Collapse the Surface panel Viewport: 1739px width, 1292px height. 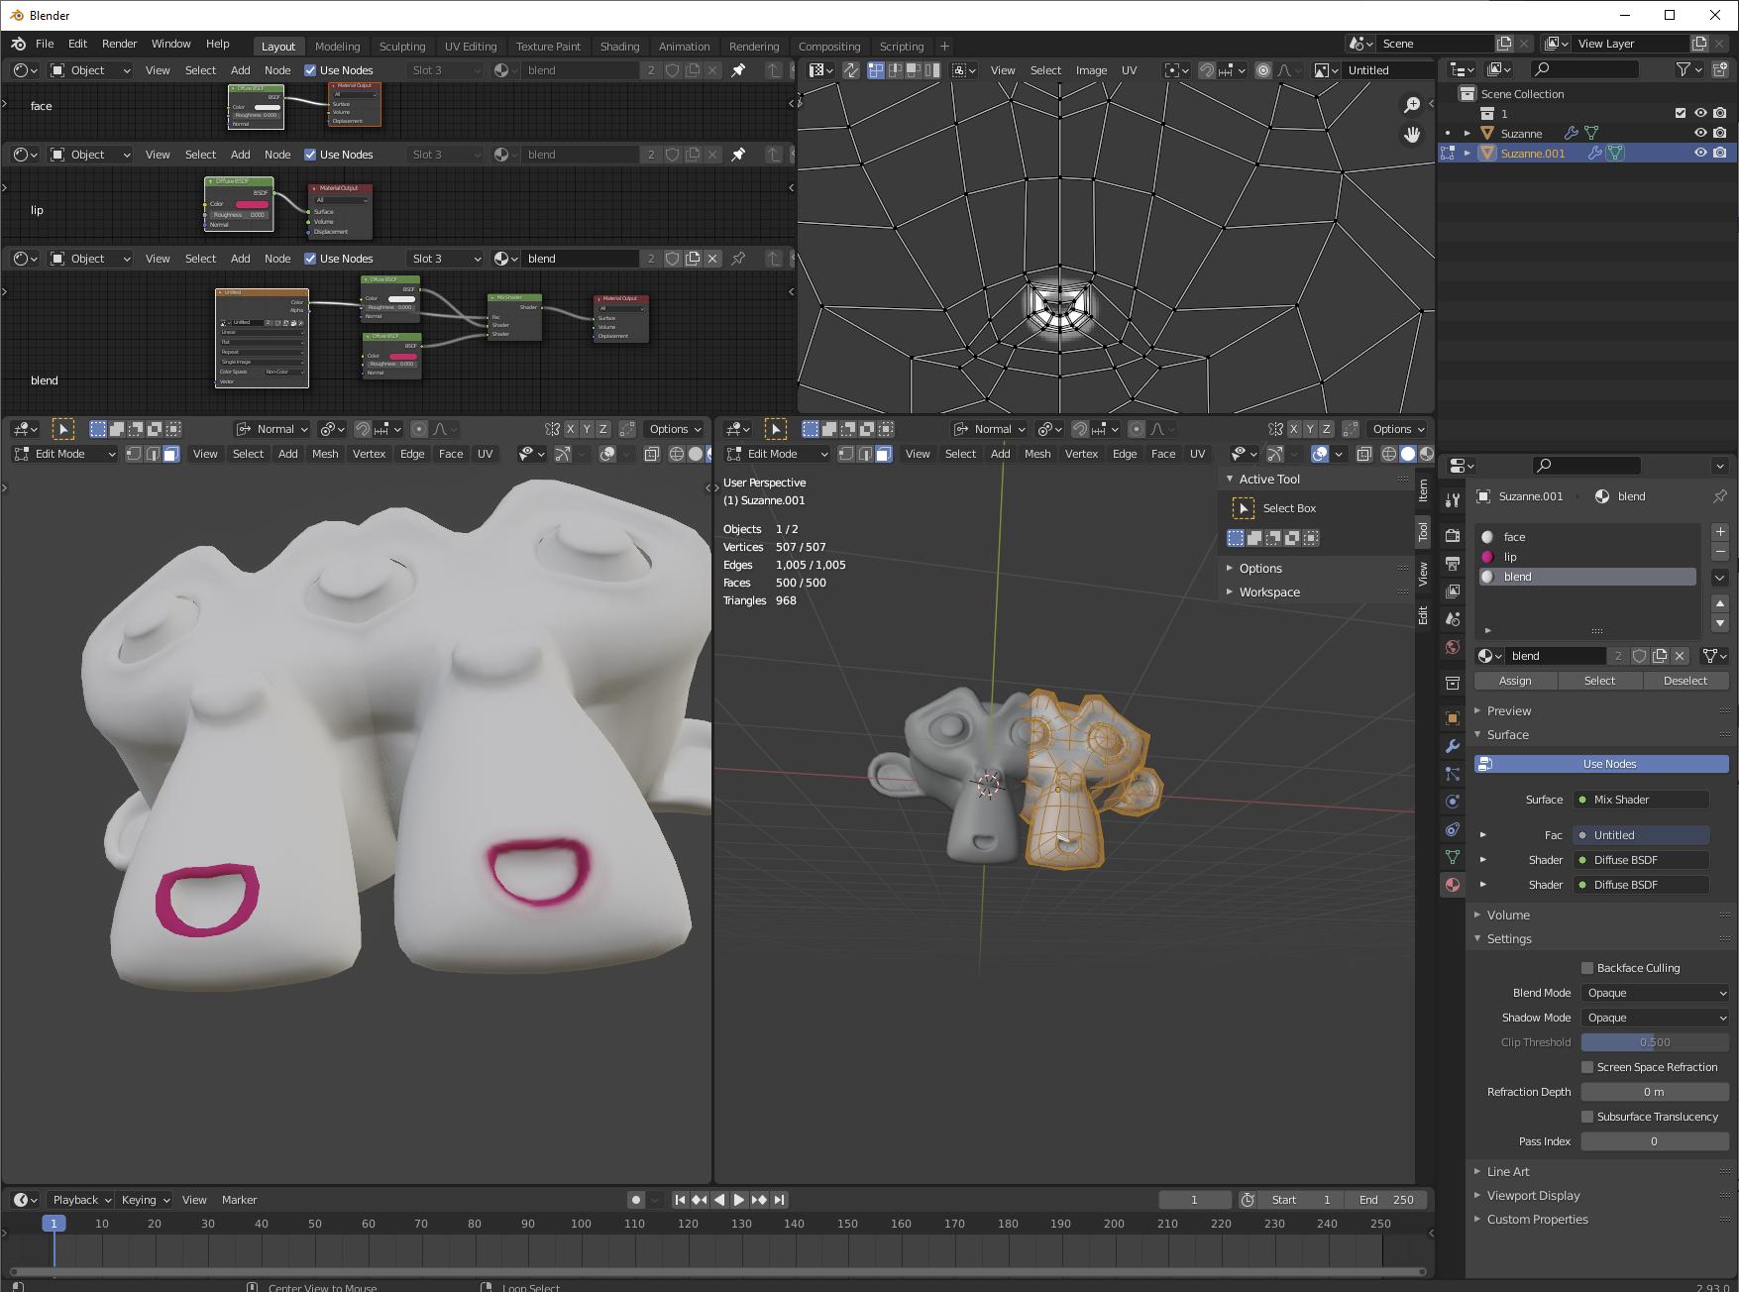[x=1507, y=734]
